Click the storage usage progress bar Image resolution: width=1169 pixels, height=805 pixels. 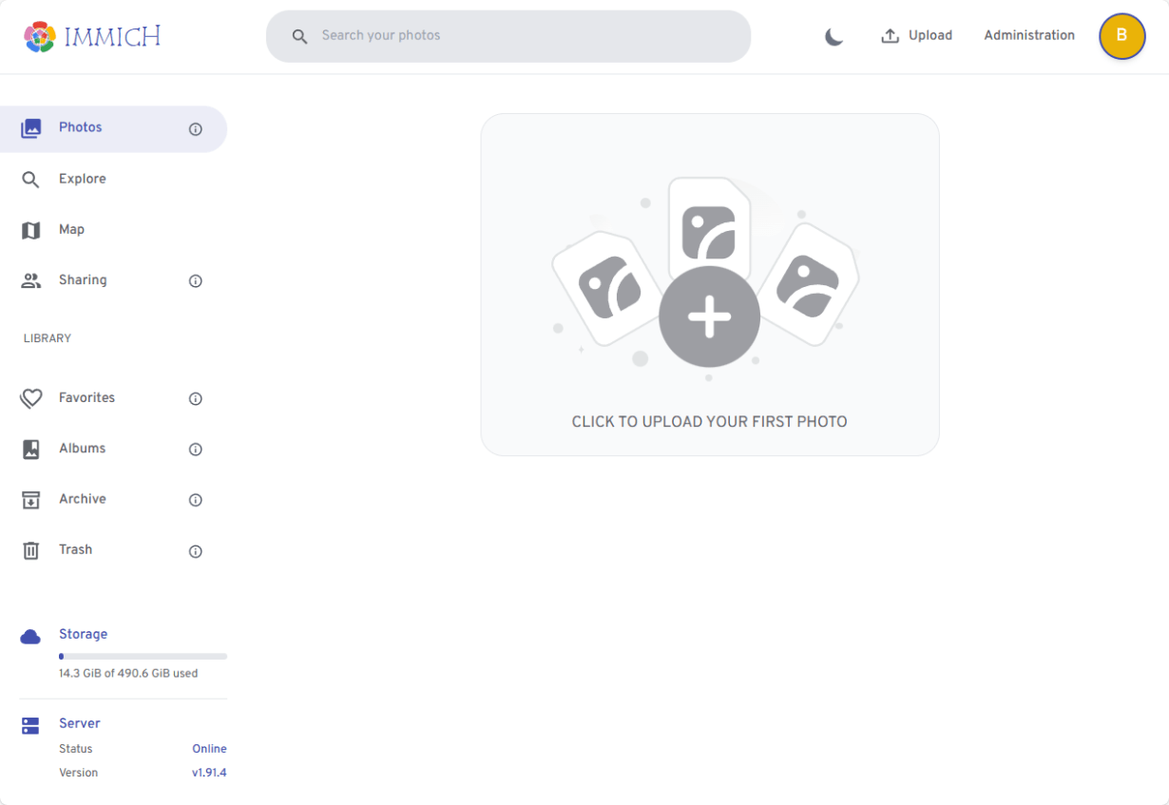pos(143,656)
